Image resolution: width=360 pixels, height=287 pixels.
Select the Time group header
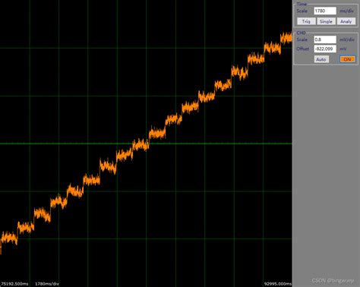[x=302, y=4]
